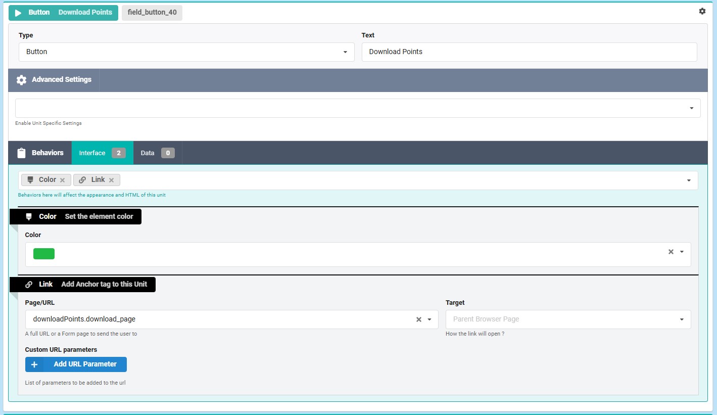This screenshot has height=415, width=717.
Task: Clear the Page/URL selection
Action: point(418,319)
